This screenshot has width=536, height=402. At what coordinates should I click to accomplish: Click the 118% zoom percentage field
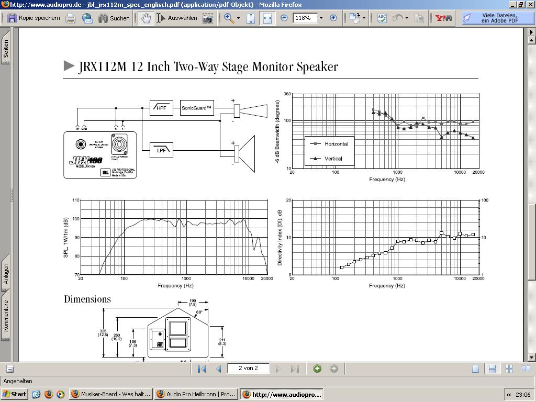click(x=305, y=18)
